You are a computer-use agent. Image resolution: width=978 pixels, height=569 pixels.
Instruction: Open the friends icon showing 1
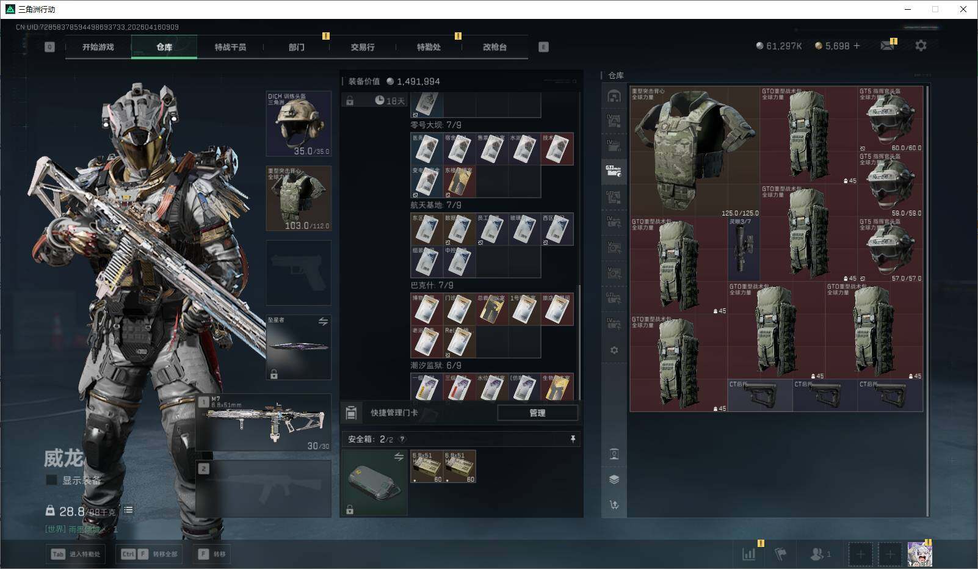[820, 554]
